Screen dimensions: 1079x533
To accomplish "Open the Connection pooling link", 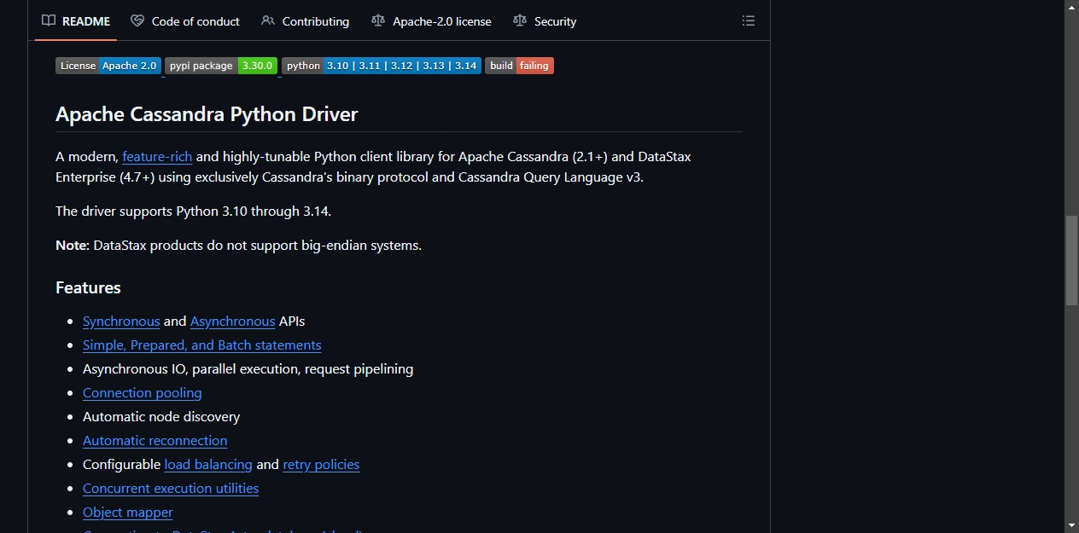I will coord(143,393).
